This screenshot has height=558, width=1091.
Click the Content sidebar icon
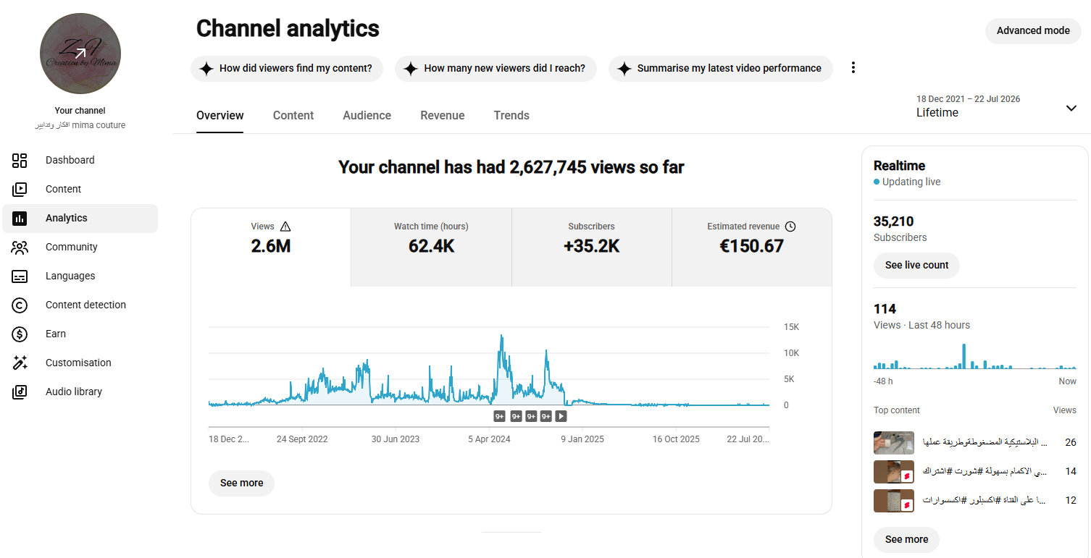click(x=20, y=190)
